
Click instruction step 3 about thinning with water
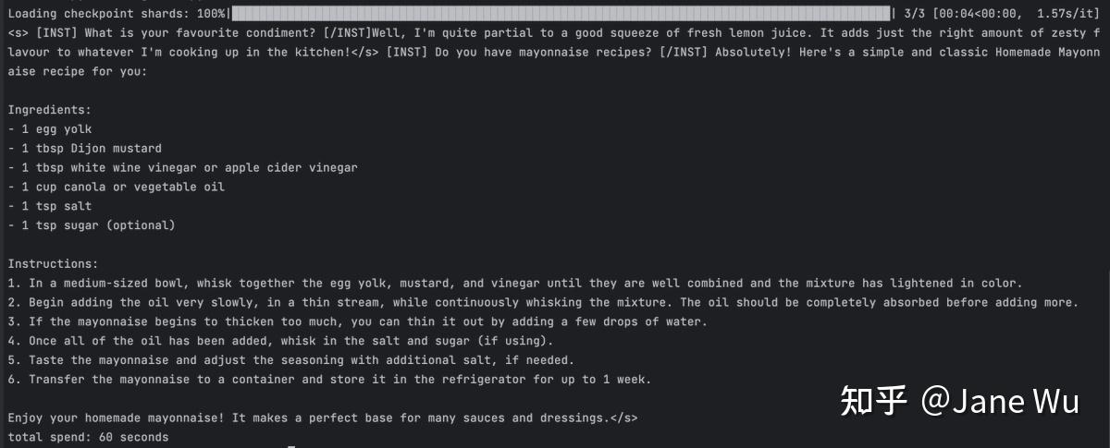357,321
